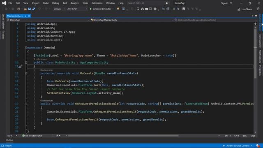Open the Notifications side tab
This screenshot has height=148, width=263.
tap(260, 56)
